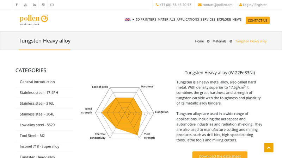The height and width of the screenshot is (158, 282).
Task: Click Tungsten Heavy alloy breadcrumb item
Action: [x=251, y=41]
